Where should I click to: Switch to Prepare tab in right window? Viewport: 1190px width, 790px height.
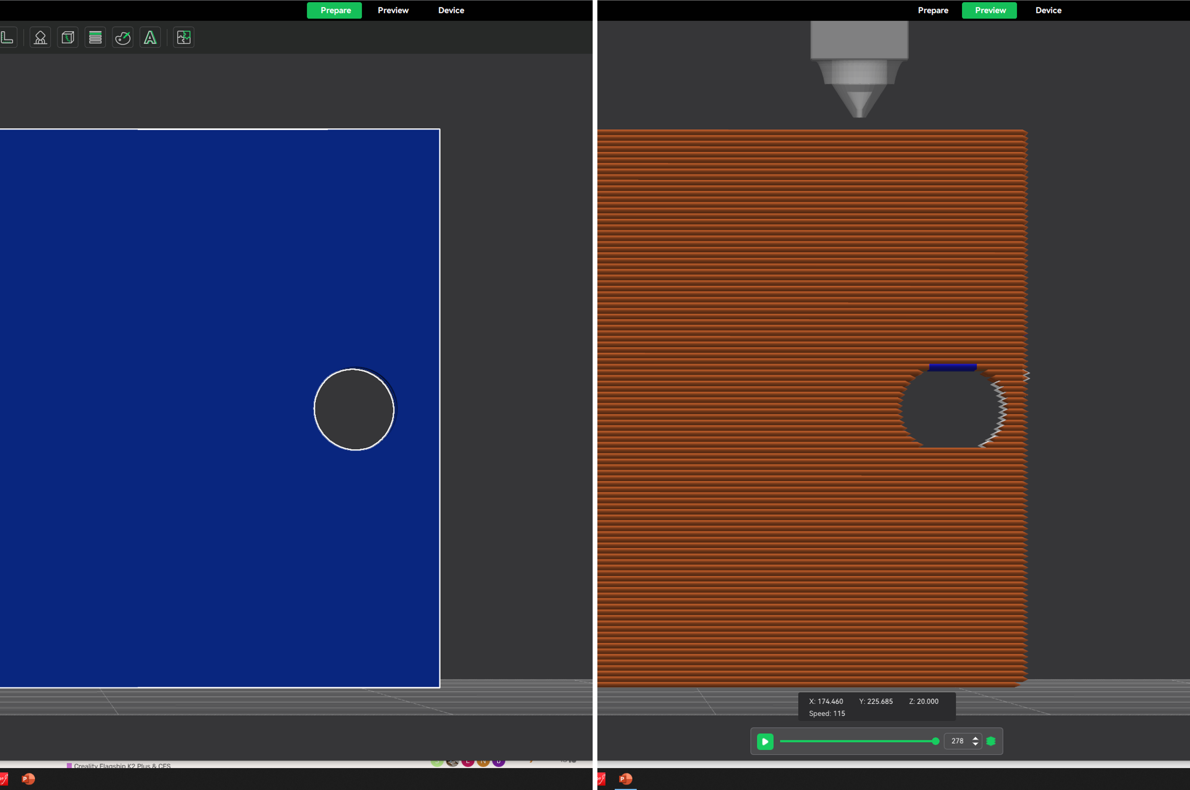pyautogui.click(x=932, y=10)
